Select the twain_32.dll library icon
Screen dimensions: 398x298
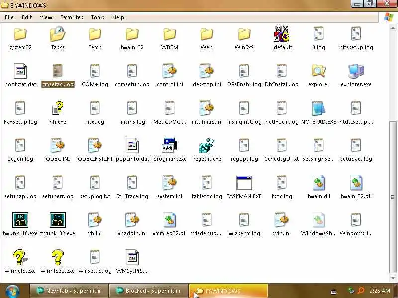356,182
